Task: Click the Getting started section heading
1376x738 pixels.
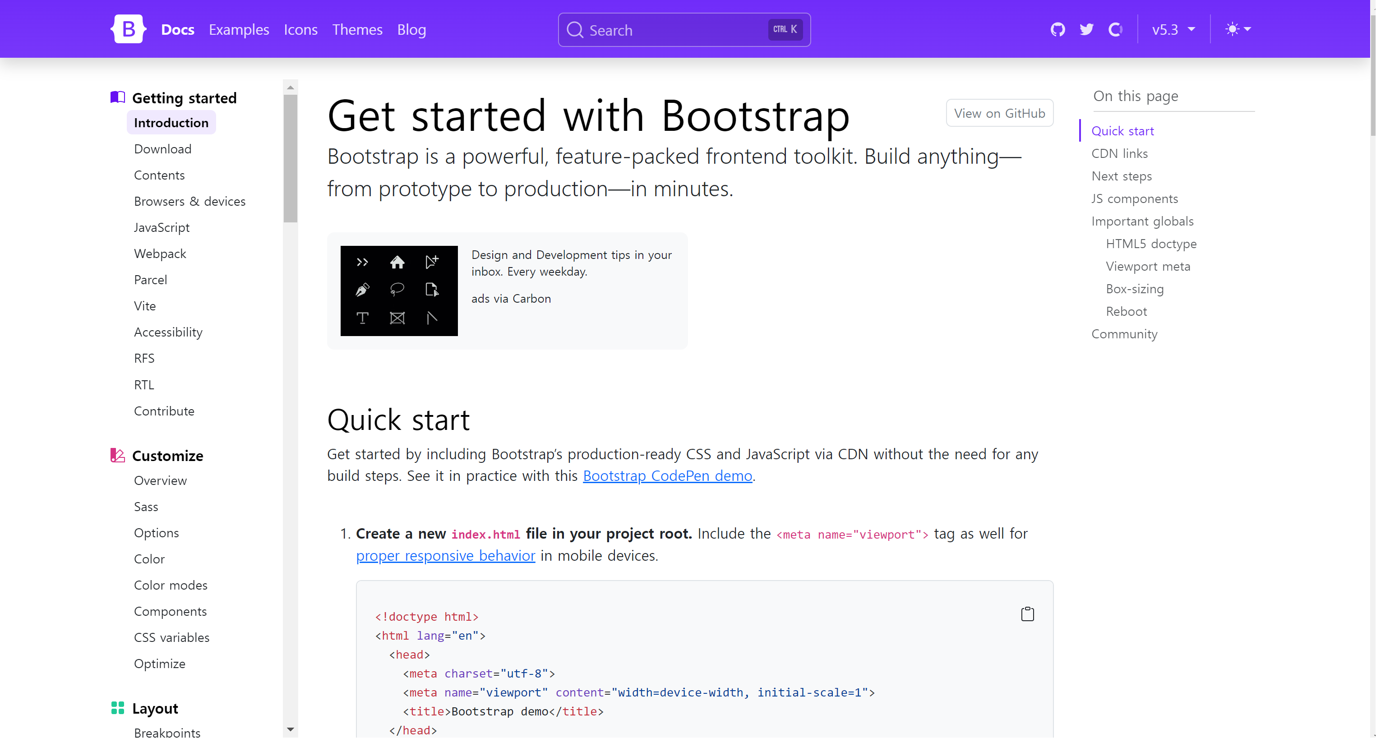Action: coord(184,98)
